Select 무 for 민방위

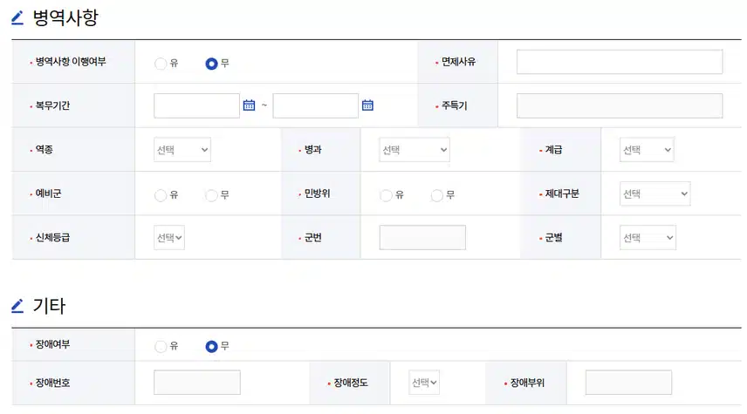437,195
